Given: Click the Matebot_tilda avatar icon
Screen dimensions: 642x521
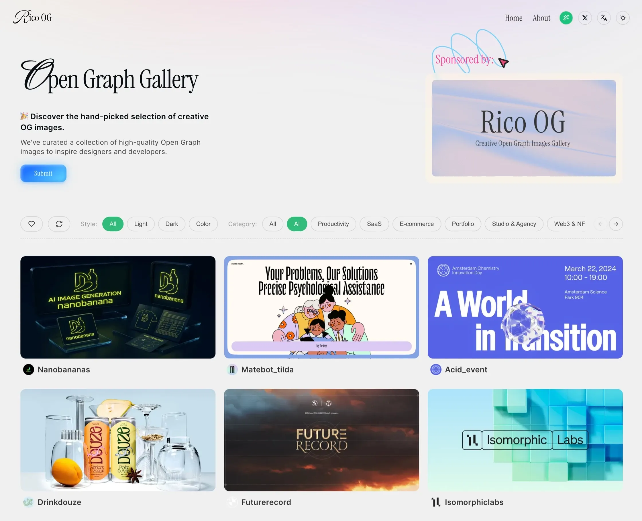Looking at the screenshot, I should [232, 370].
